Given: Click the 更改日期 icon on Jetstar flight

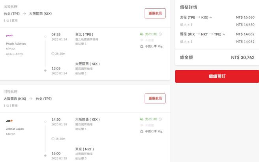Looking at the screenshot, I should (142, 119).
